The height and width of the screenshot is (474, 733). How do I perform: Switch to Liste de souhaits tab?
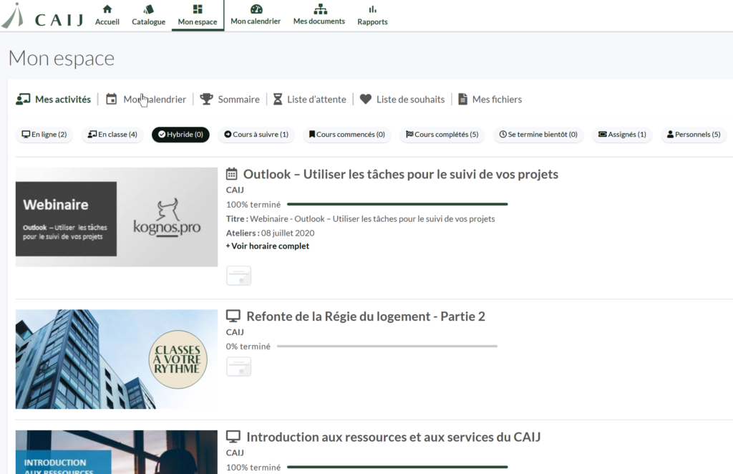point(402,100)
